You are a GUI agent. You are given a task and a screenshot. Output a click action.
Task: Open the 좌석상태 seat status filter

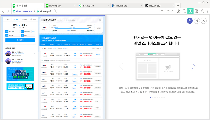coord(83,44)
